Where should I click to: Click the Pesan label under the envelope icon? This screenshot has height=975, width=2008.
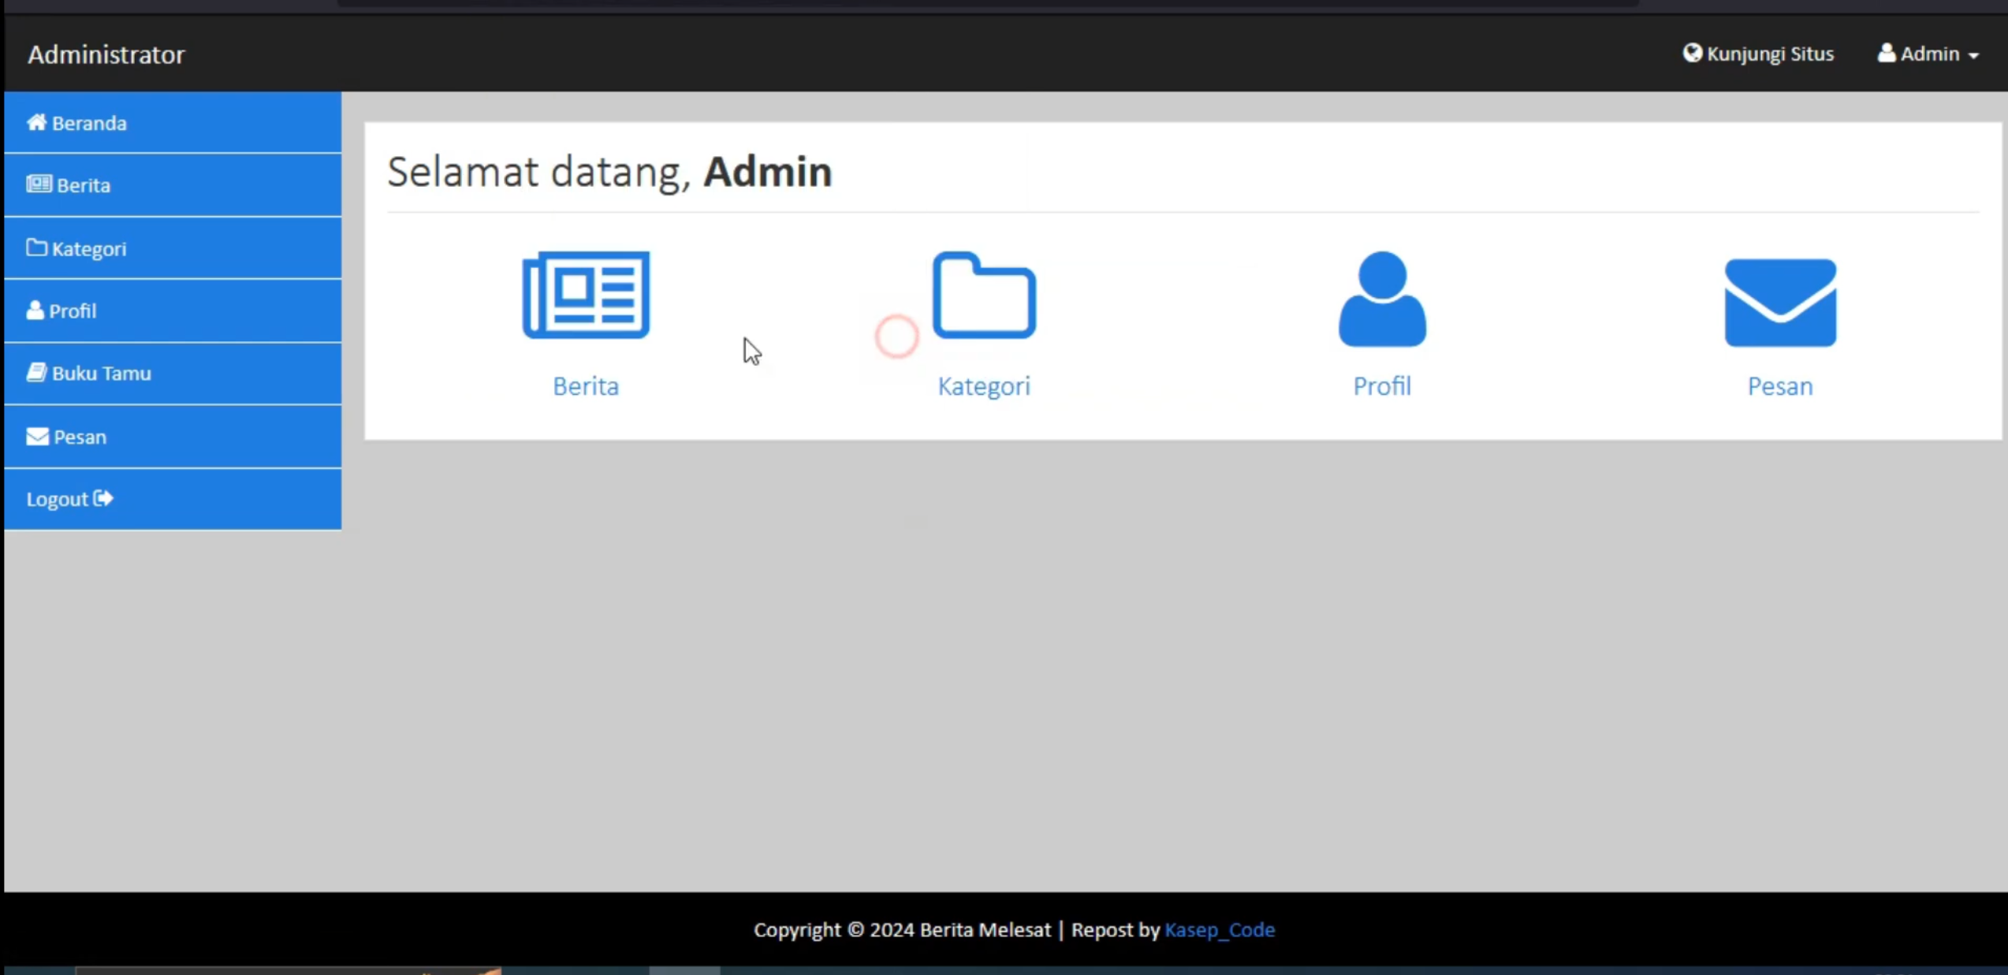click(x=1780, y=386)
